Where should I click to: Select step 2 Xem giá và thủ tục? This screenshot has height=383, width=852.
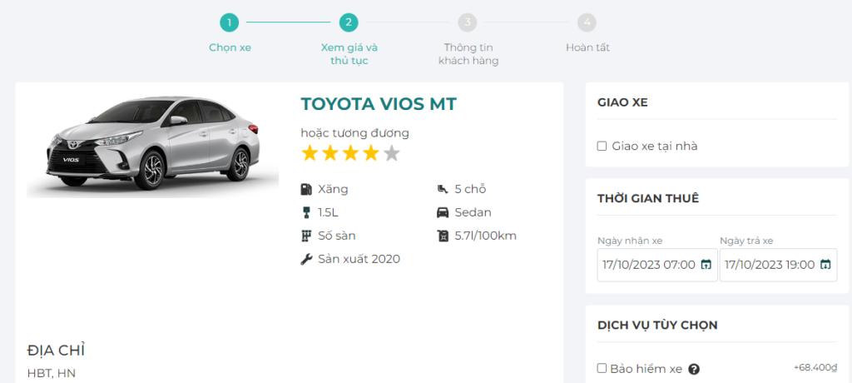pos(349,22)
